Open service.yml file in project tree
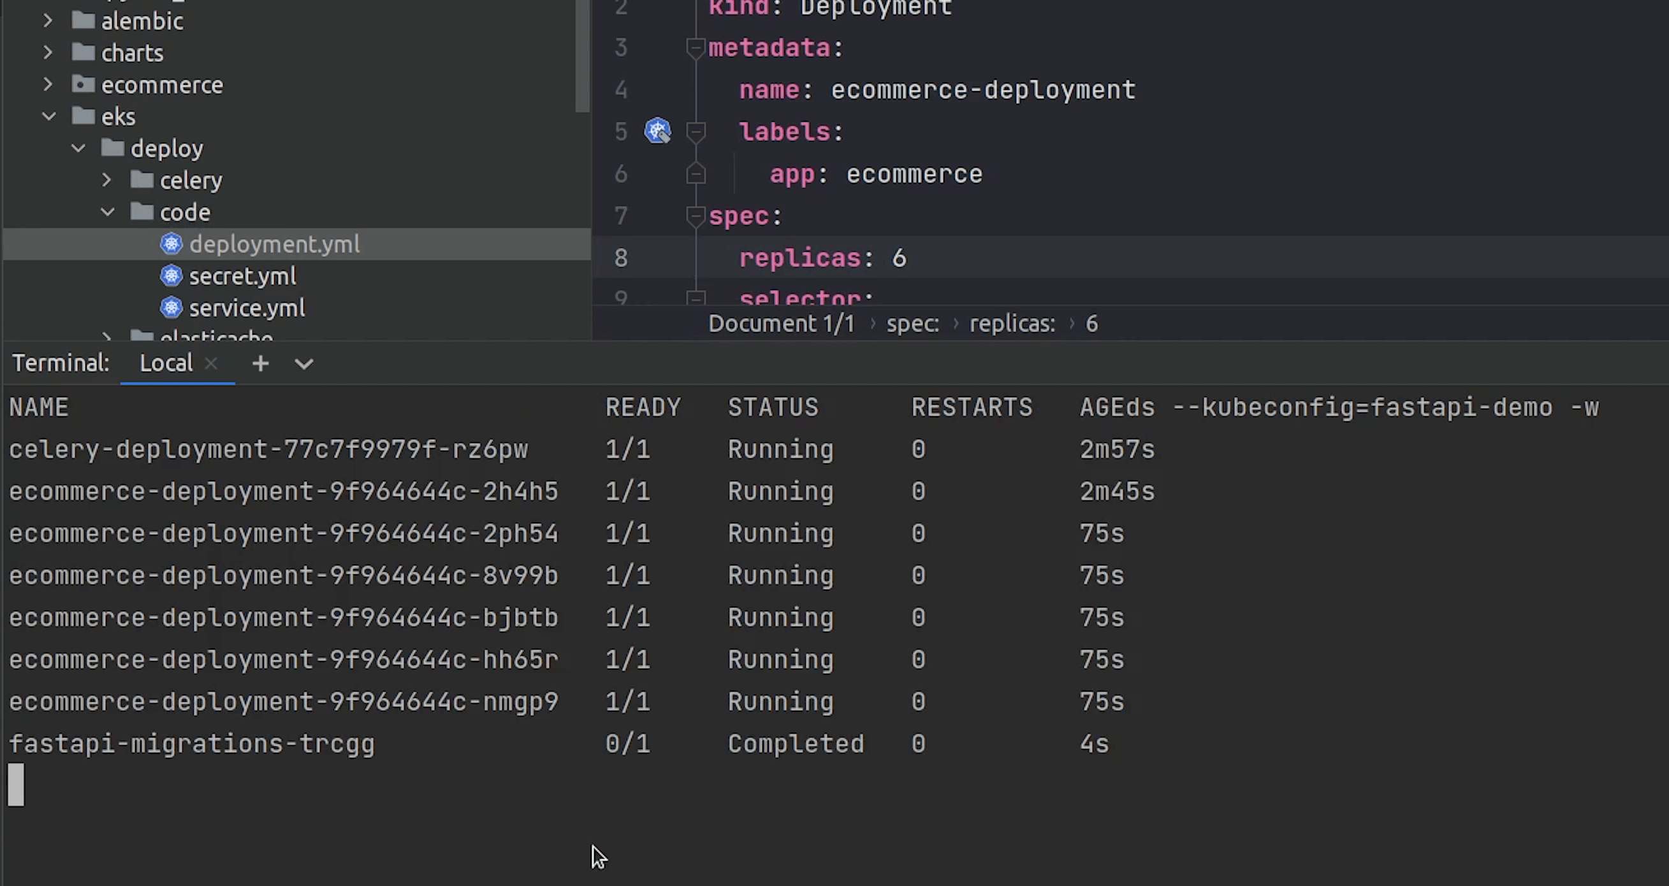Viewport: 1669px width, 886px height. tap(246, 309)
